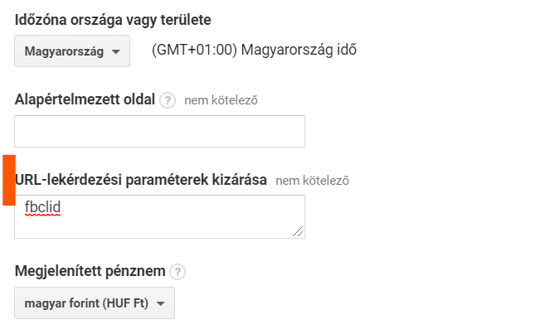540x334 pixels.
Task: Click nem kötelező hint beside URL-lekérdezési paraméterek
Action: [x=313, y=181]
